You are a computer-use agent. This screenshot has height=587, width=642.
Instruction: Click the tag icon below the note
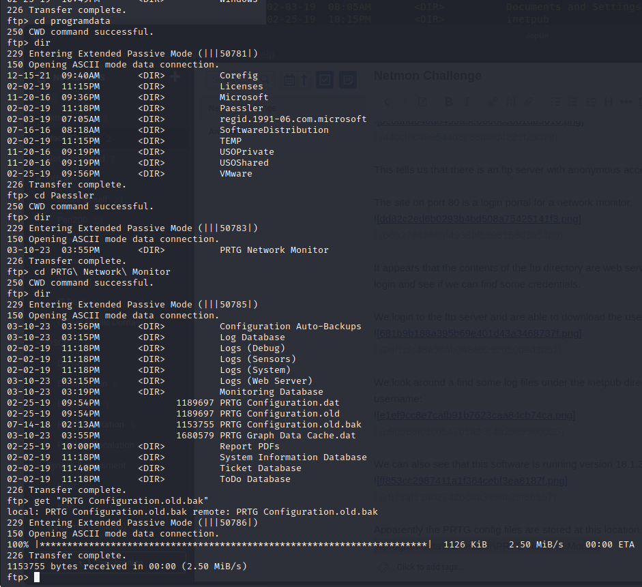[383, 567]
